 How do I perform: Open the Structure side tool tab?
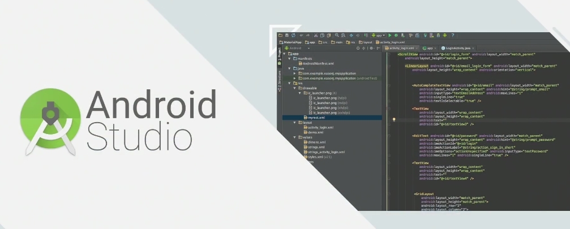click(279, 80)
